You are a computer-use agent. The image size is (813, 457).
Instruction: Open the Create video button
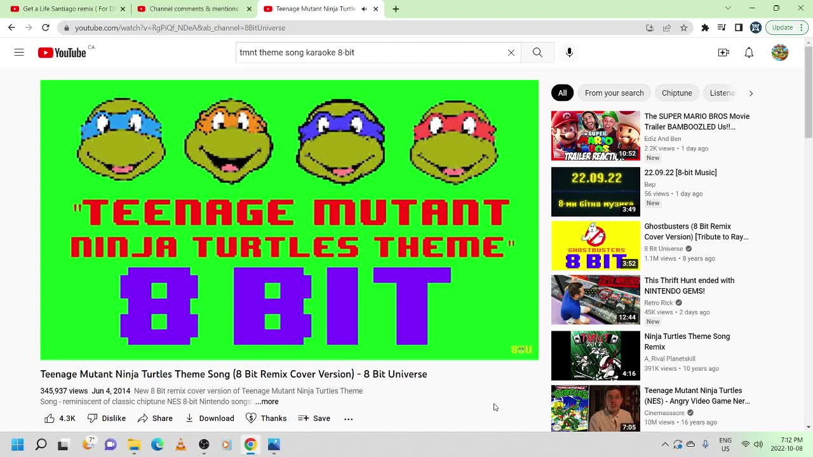point(723,53)
